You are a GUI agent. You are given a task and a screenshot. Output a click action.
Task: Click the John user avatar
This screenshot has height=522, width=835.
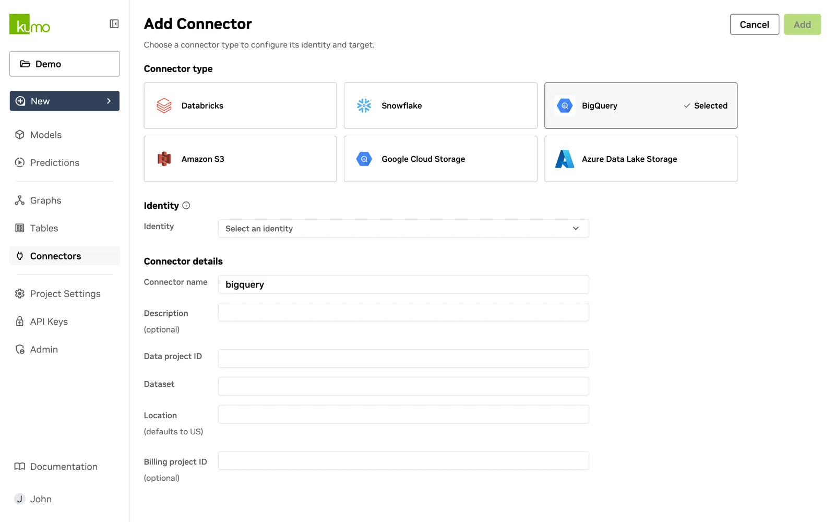pyautogui.click(x=20, y=499)
